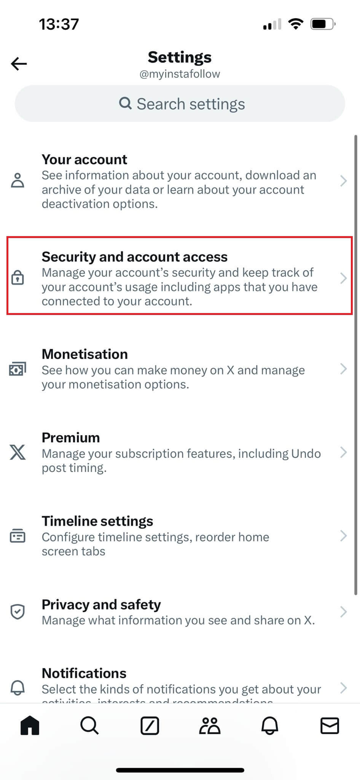Viewport: 360px width, 780px height.
Task: Open the @myinstafollow account label
Action: (180, 74)
